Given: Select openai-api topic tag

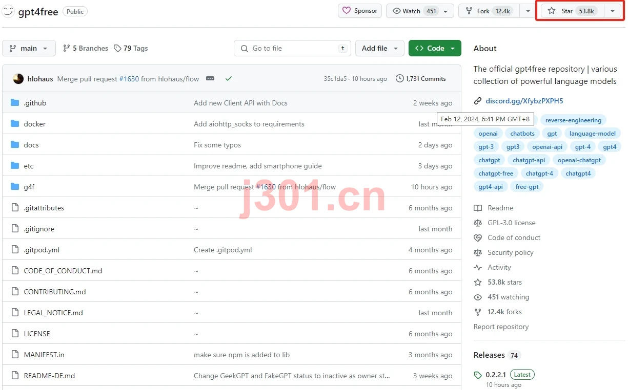Looking at the screenshot, I should tap(547, 147).
